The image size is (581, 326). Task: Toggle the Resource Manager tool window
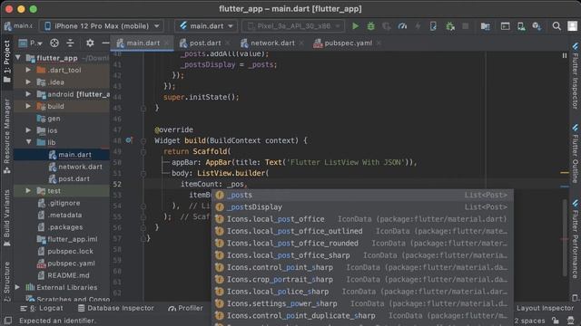tap(6, 136)
